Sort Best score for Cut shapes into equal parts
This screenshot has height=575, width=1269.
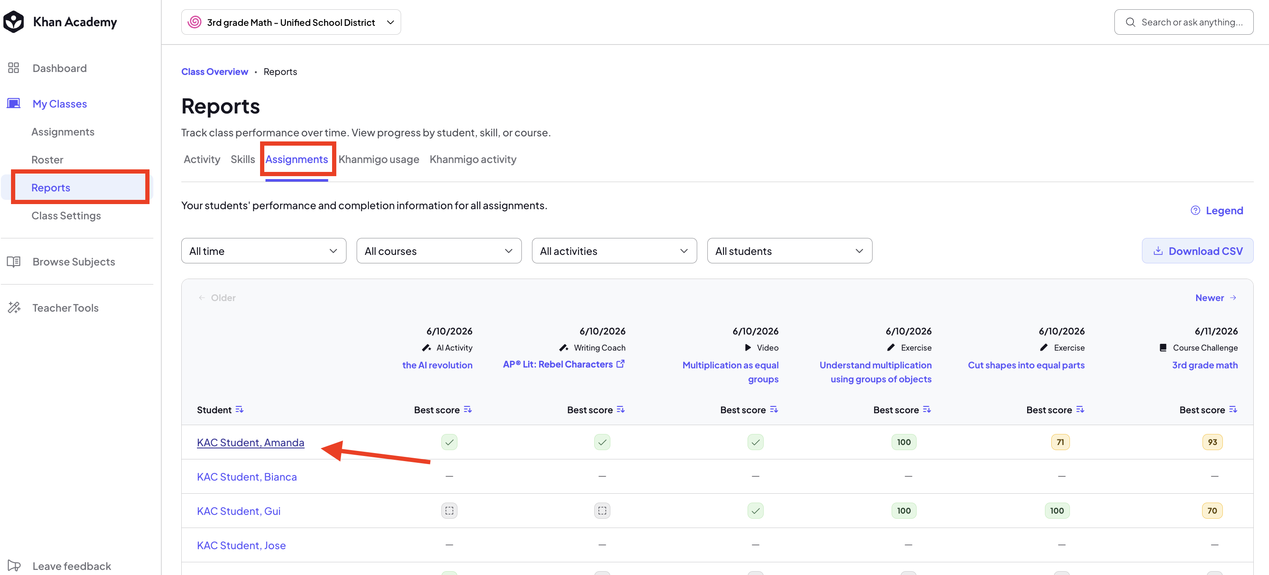pos(1080,409)
